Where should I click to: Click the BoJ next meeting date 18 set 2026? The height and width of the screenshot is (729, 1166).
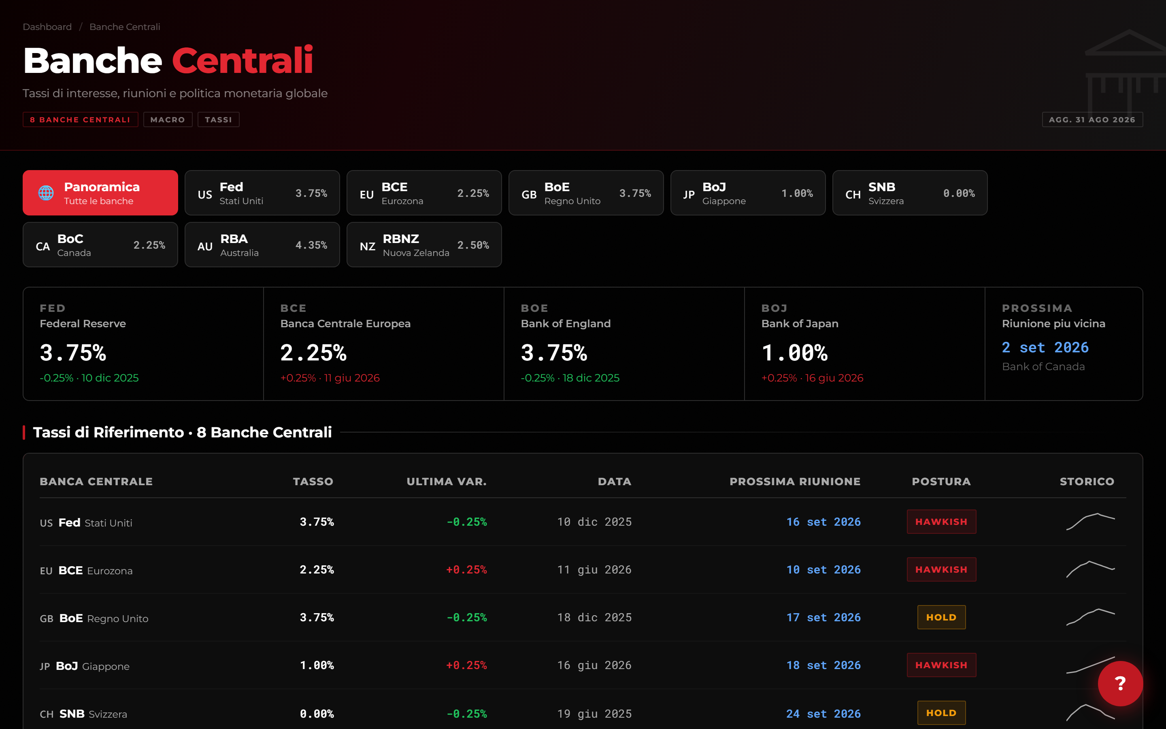tap(823, 665)
